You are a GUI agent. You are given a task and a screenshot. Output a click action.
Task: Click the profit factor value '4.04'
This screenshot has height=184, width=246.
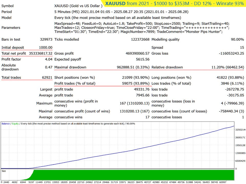(49, 59)
